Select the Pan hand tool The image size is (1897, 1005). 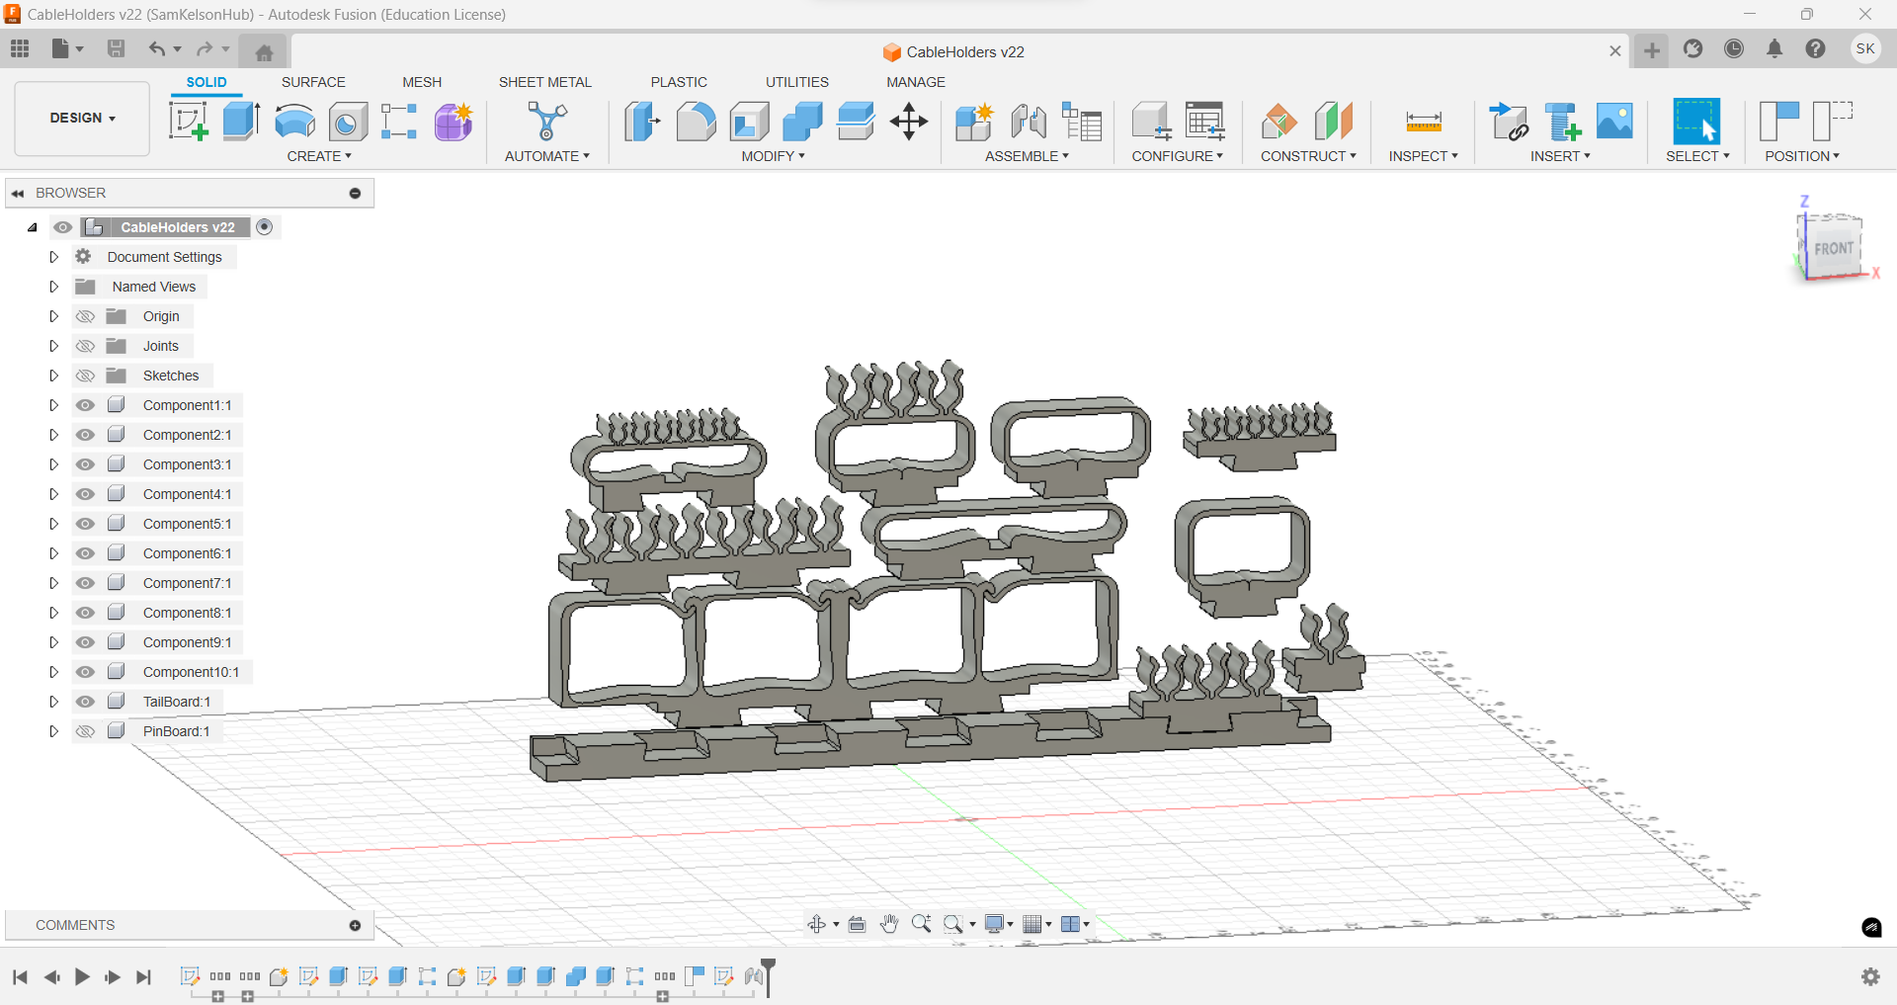[889, 924]
